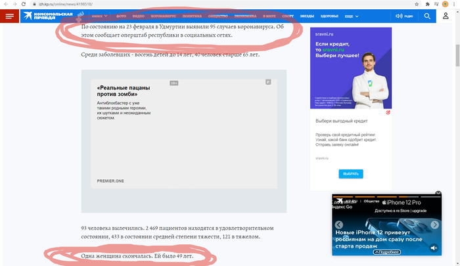Go forward with browser forward arrow
Screen dimensions: 460x266
point(14,4)
